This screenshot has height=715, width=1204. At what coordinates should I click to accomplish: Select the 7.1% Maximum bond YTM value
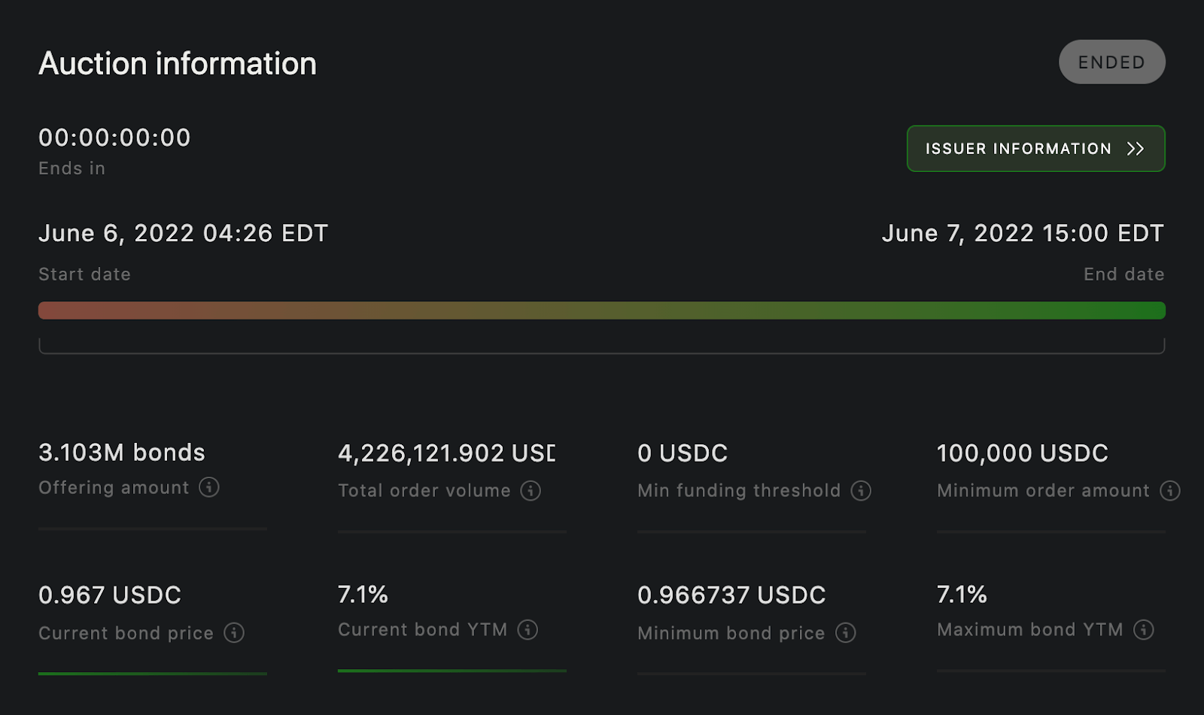coord(962,595)
